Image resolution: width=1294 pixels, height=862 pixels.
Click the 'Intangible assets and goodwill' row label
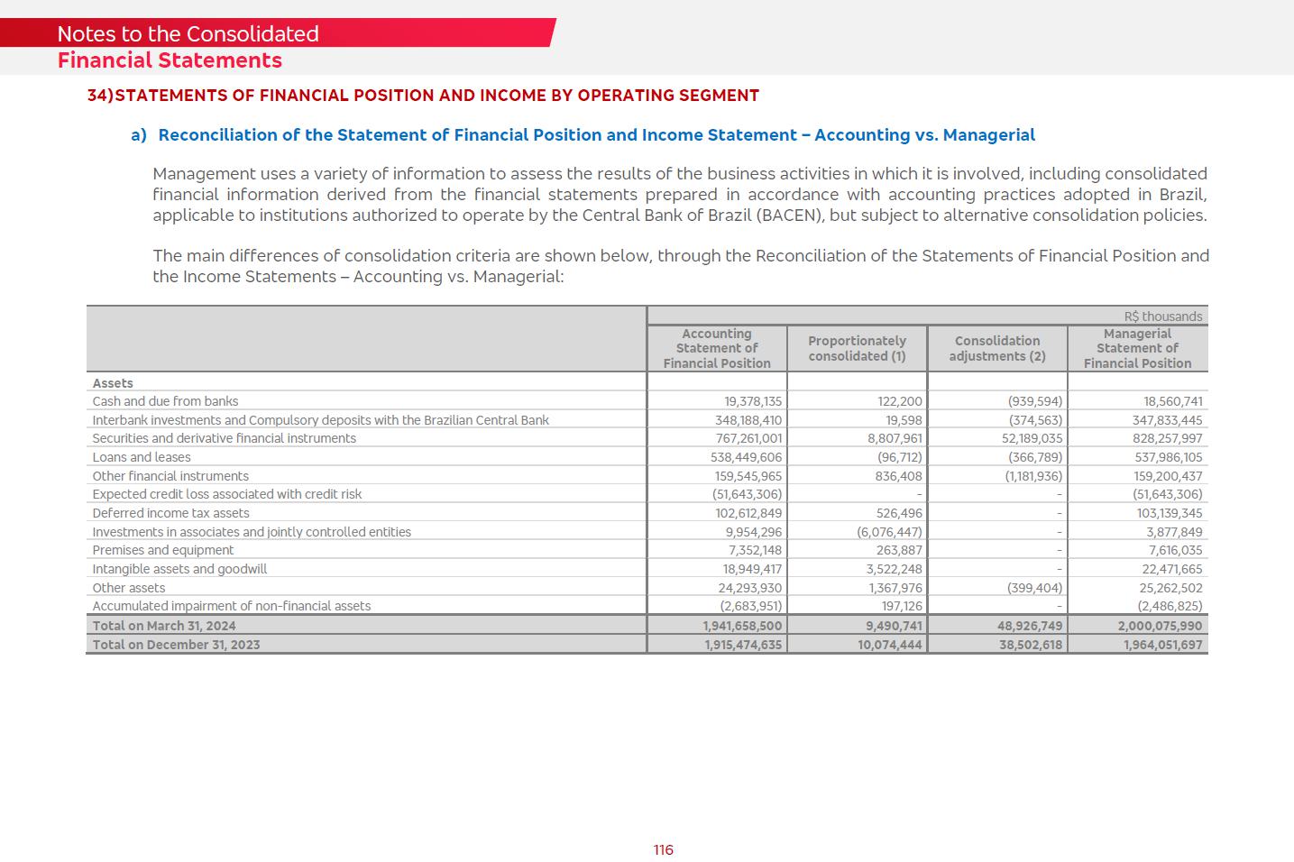179,569
